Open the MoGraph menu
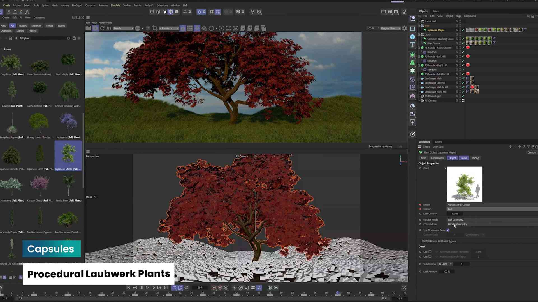Screen dimensions: 538x302 coord(77,5)
